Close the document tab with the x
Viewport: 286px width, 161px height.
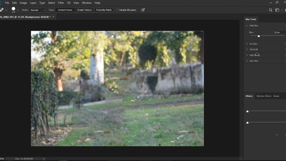tap(53, 17)
